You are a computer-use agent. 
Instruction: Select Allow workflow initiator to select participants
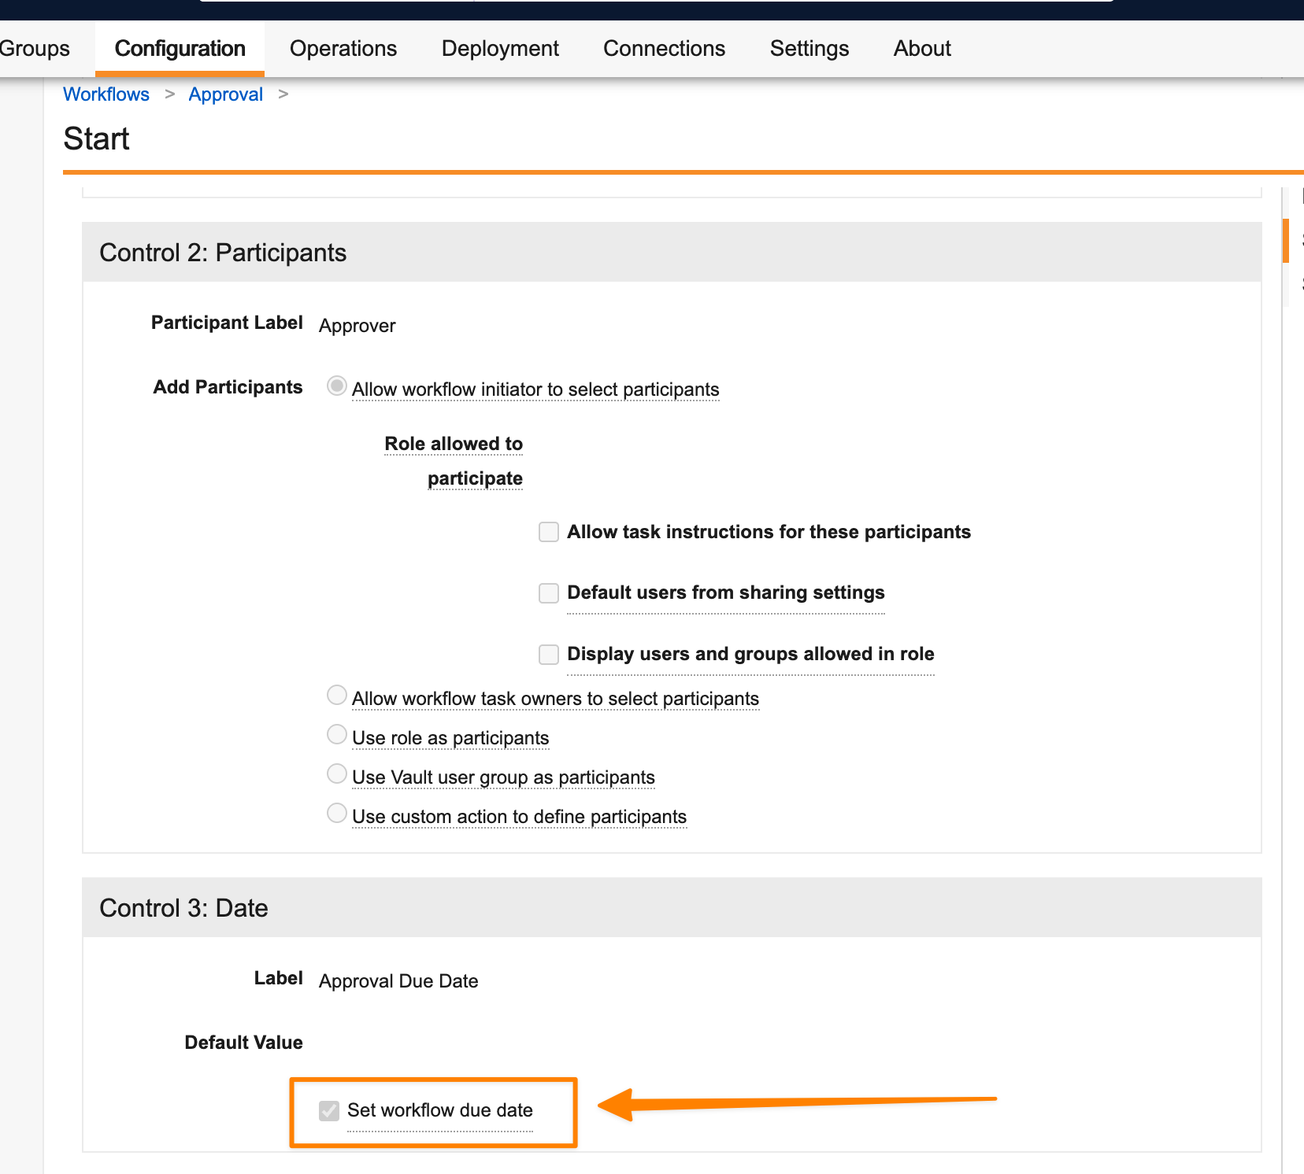click(337, 386)
